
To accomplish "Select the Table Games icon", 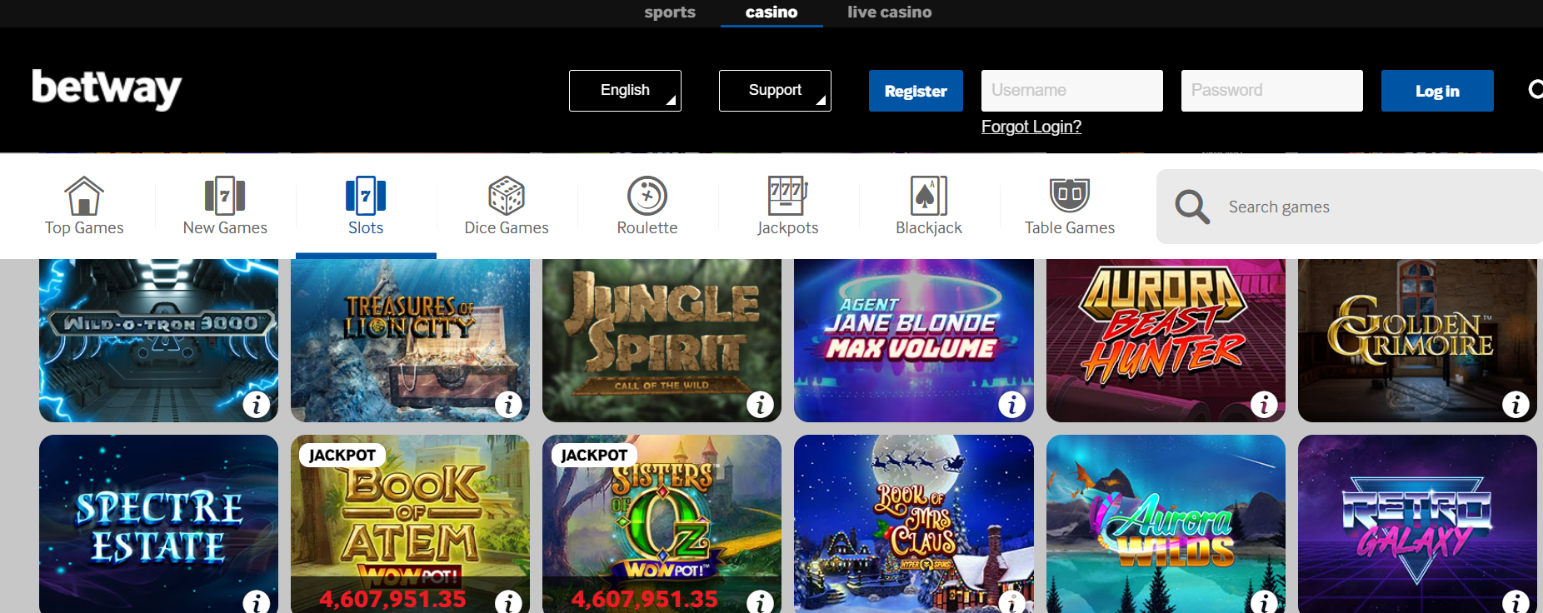I will [1070, 196].
